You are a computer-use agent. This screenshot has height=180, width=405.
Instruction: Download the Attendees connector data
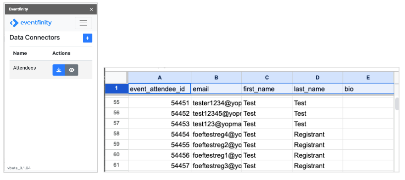[x=59, y=70]
